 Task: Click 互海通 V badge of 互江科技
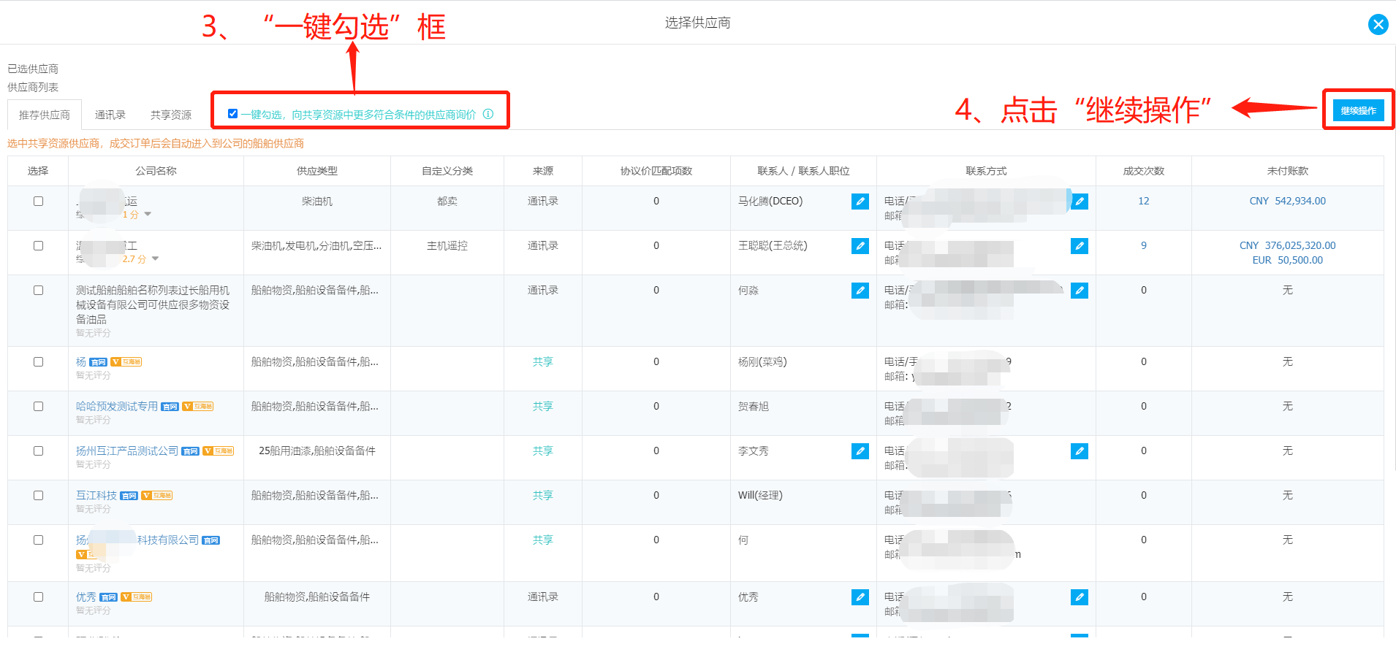(x=156, y=496)
